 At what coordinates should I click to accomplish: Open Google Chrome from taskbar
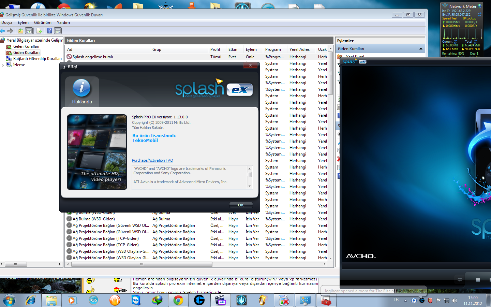click(178, 301)
